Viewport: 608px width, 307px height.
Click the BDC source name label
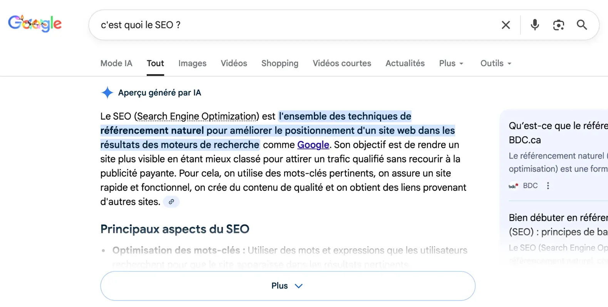coord(530,186)
